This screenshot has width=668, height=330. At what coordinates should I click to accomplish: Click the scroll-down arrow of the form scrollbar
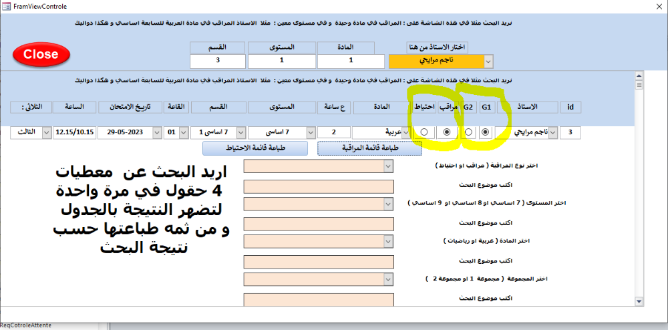click(639, 301)
